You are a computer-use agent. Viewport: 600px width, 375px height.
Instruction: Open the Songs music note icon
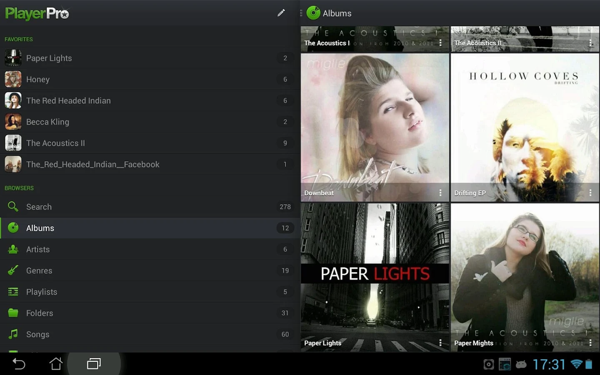click(x=13, y=334)
